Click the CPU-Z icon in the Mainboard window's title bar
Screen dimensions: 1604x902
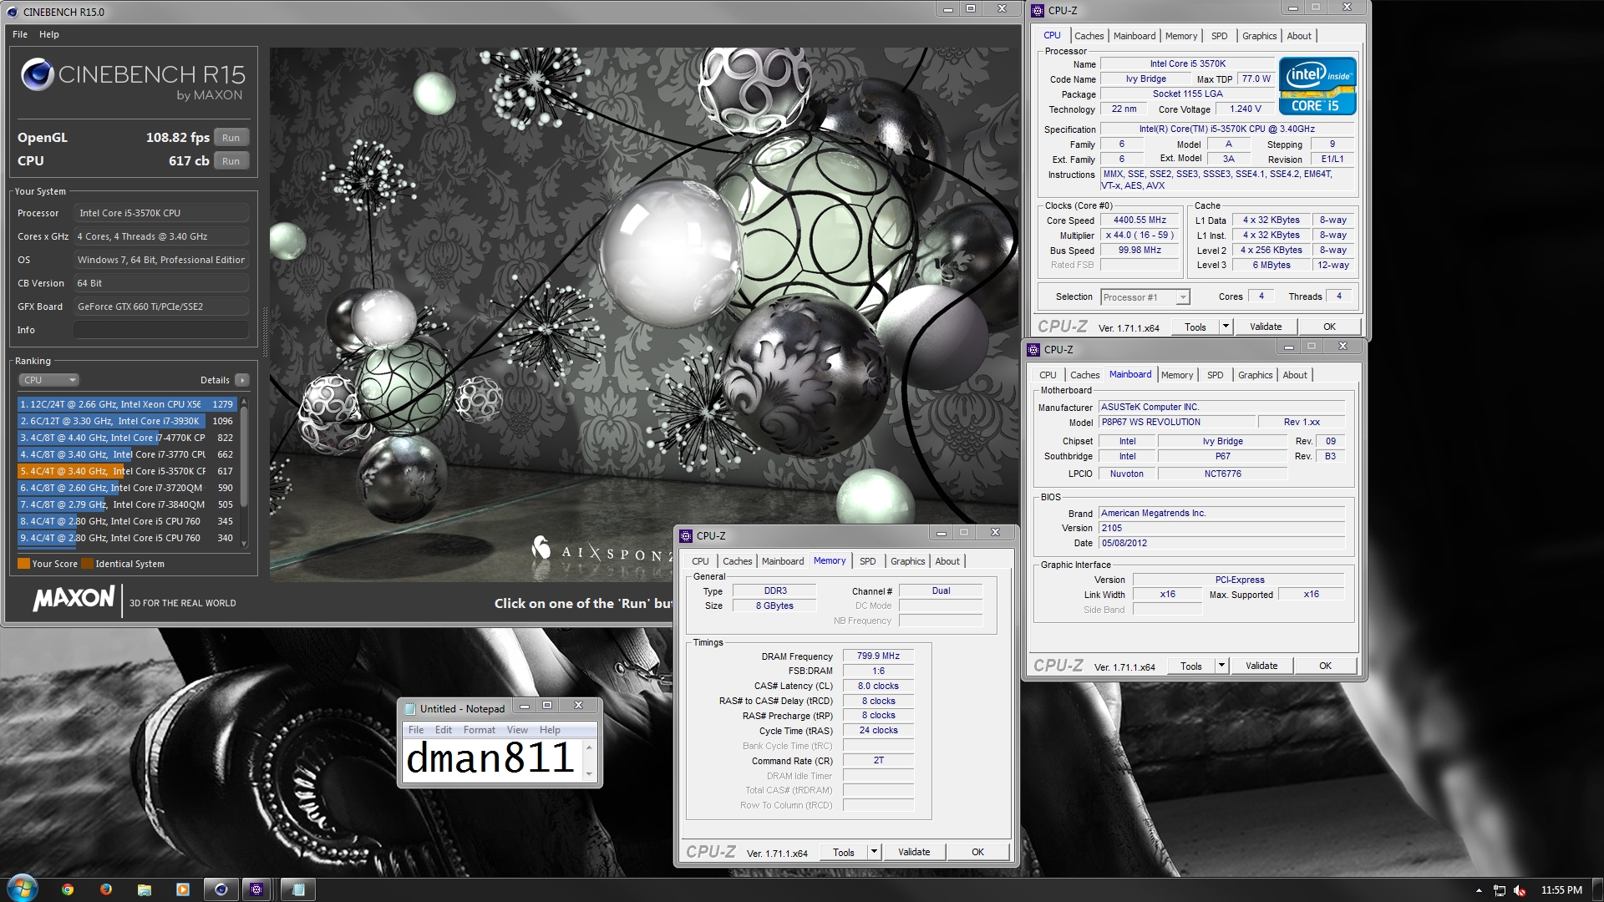(1034, 350)
